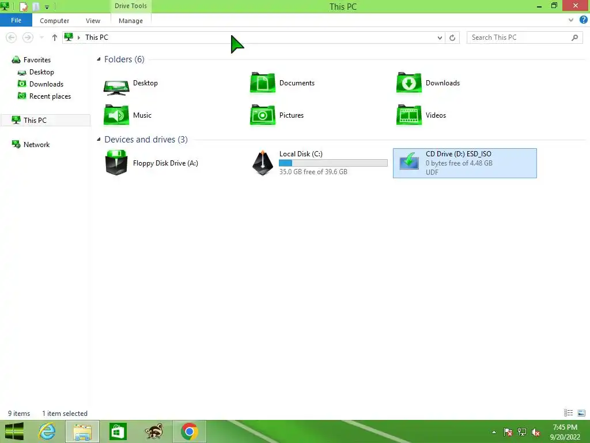Click the '0 bytes free of 4.48 GB' text
The image size is (590, 443).
459,163
